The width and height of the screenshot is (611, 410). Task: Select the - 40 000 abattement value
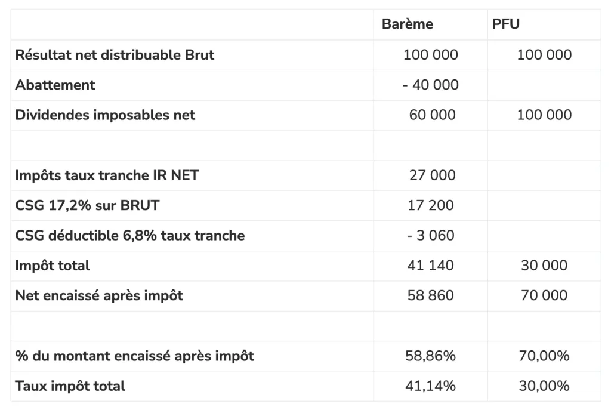[x=431, y=85]
